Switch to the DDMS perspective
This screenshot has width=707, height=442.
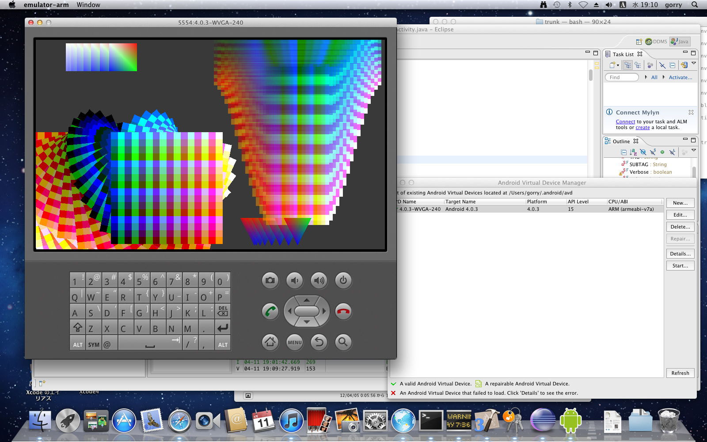[656, 42]
